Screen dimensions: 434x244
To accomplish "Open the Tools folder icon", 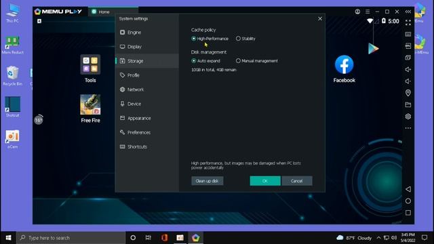I will [x=90, y=68].
